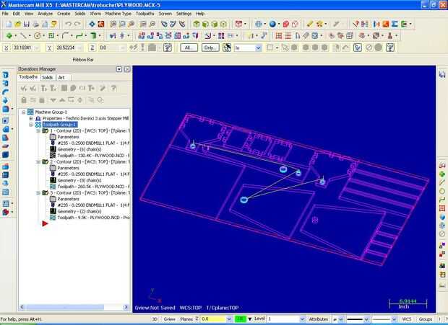This screenshot has height=325, width=448.
Task: Collapse operation 2 Contour node
Action: (38, 162)
